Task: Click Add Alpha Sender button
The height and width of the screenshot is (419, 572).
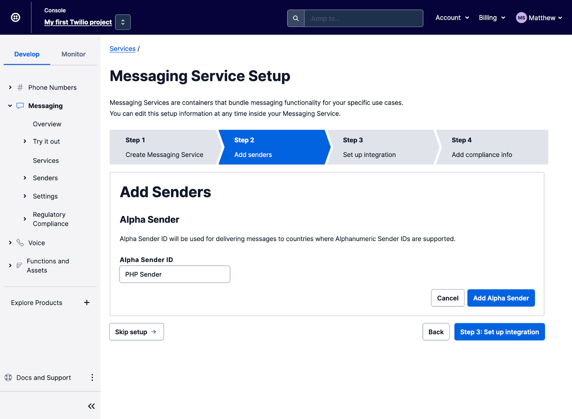Action: pos(501,298)
